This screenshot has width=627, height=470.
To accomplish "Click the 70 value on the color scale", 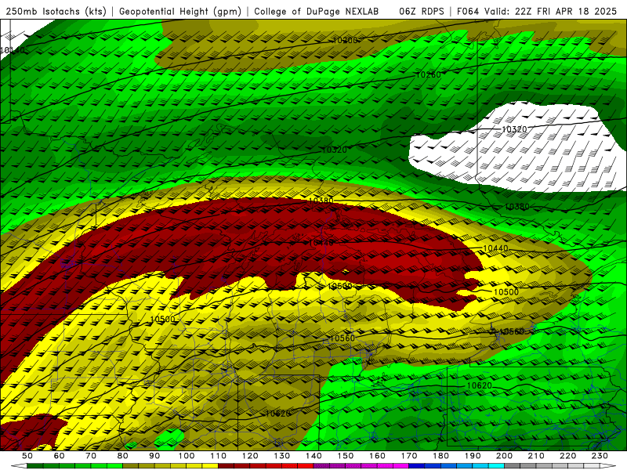I will 91,456.
